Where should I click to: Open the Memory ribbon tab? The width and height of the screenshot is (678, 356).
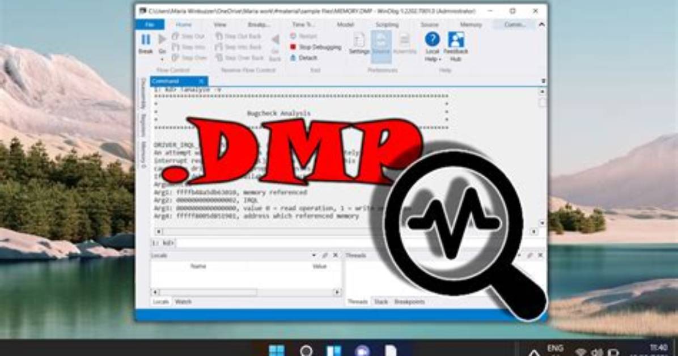point(471,24)
